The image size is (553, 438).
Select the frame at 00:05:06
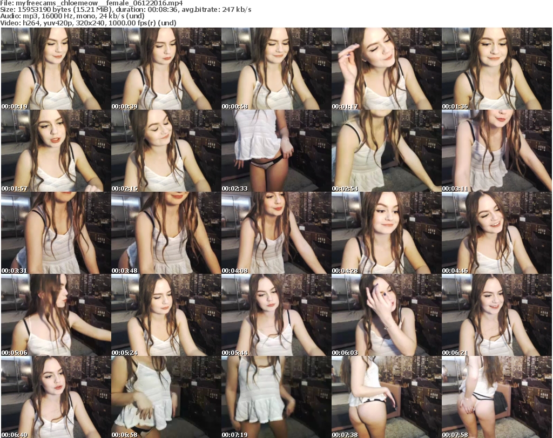pyautogui.click(x=56, y=315)
